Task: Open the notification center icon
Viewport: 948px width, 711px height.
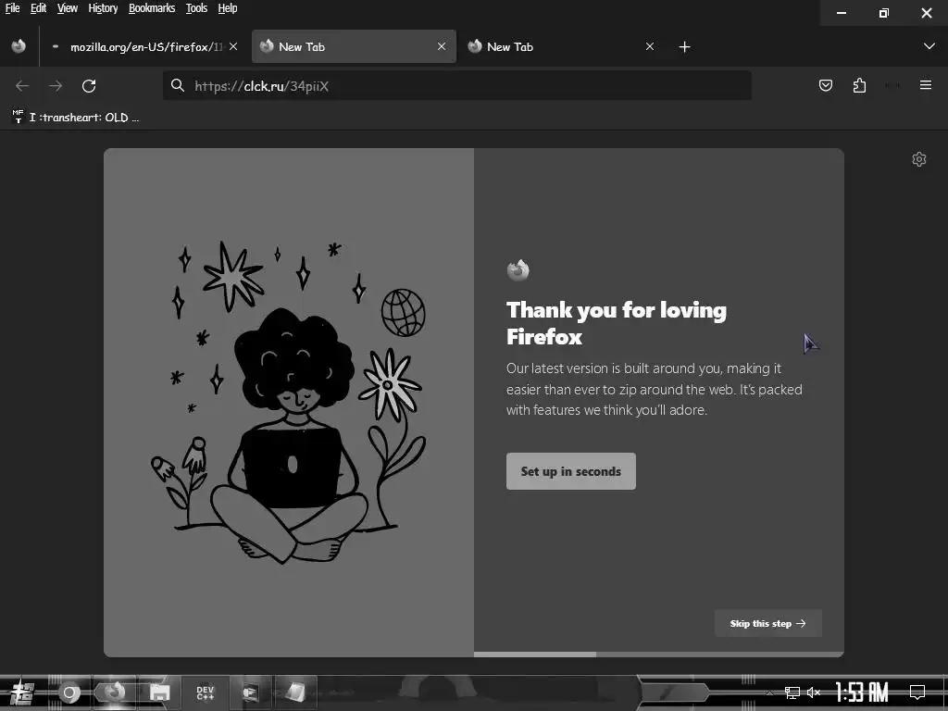Action: 917,692
